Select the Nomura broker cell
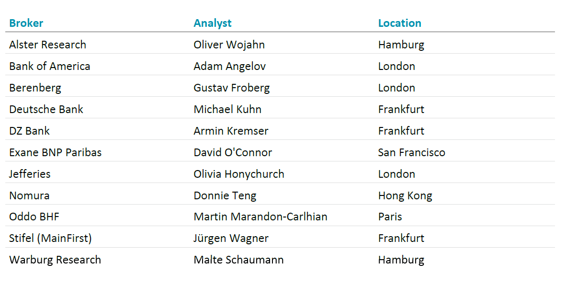Viewport: 566px width, 286px height. tap(29, 195)
